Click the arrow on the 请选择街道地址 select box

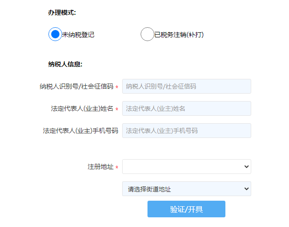pos(246,189)
